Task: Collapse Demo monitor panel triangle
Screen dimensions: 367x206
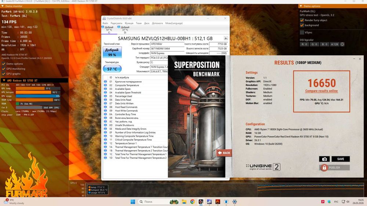Action: tap(3, 6)
